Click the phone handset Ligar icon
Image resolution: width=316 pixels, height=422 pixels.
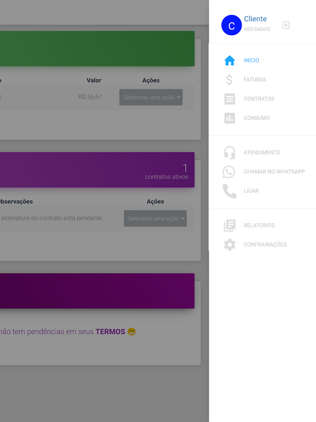(229, 191)
